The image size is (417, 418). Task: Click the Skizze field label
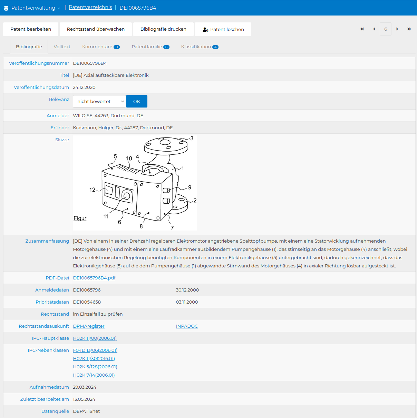[62, 140]
